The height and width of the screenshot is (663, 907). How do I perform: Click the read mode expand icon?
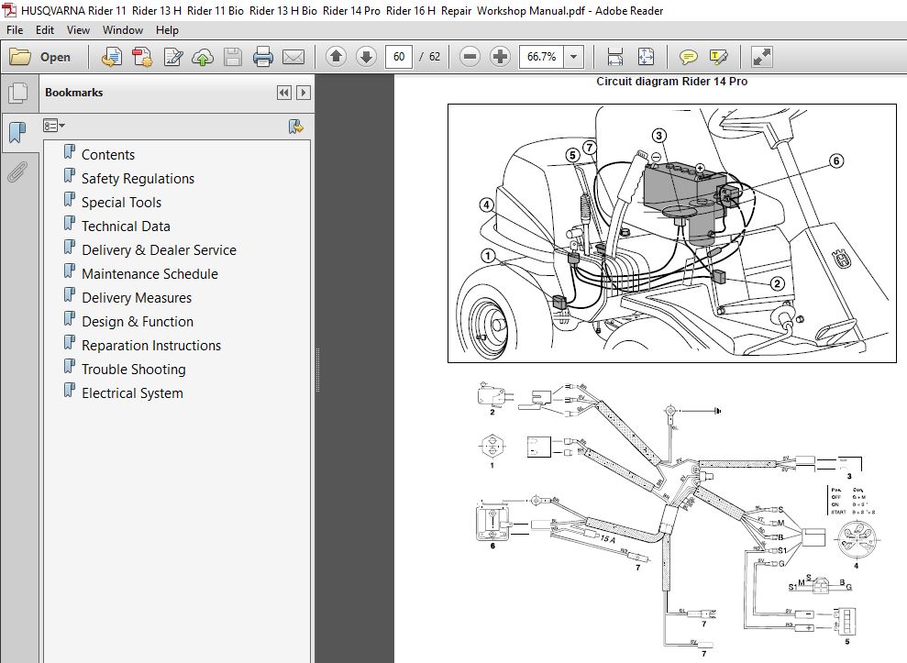click(x=761, y=57)
